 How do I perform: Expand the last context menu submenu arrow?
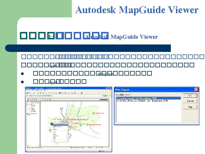pyautogui.click(x=67, y=141)
